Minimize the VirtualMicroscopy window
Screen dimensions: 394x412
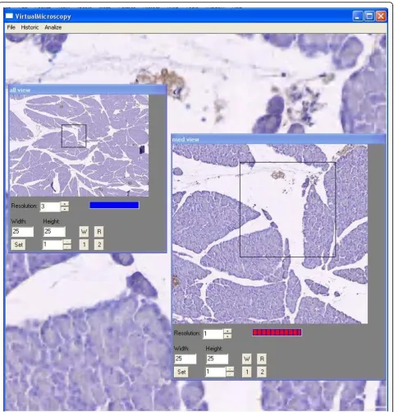[357, 16]
